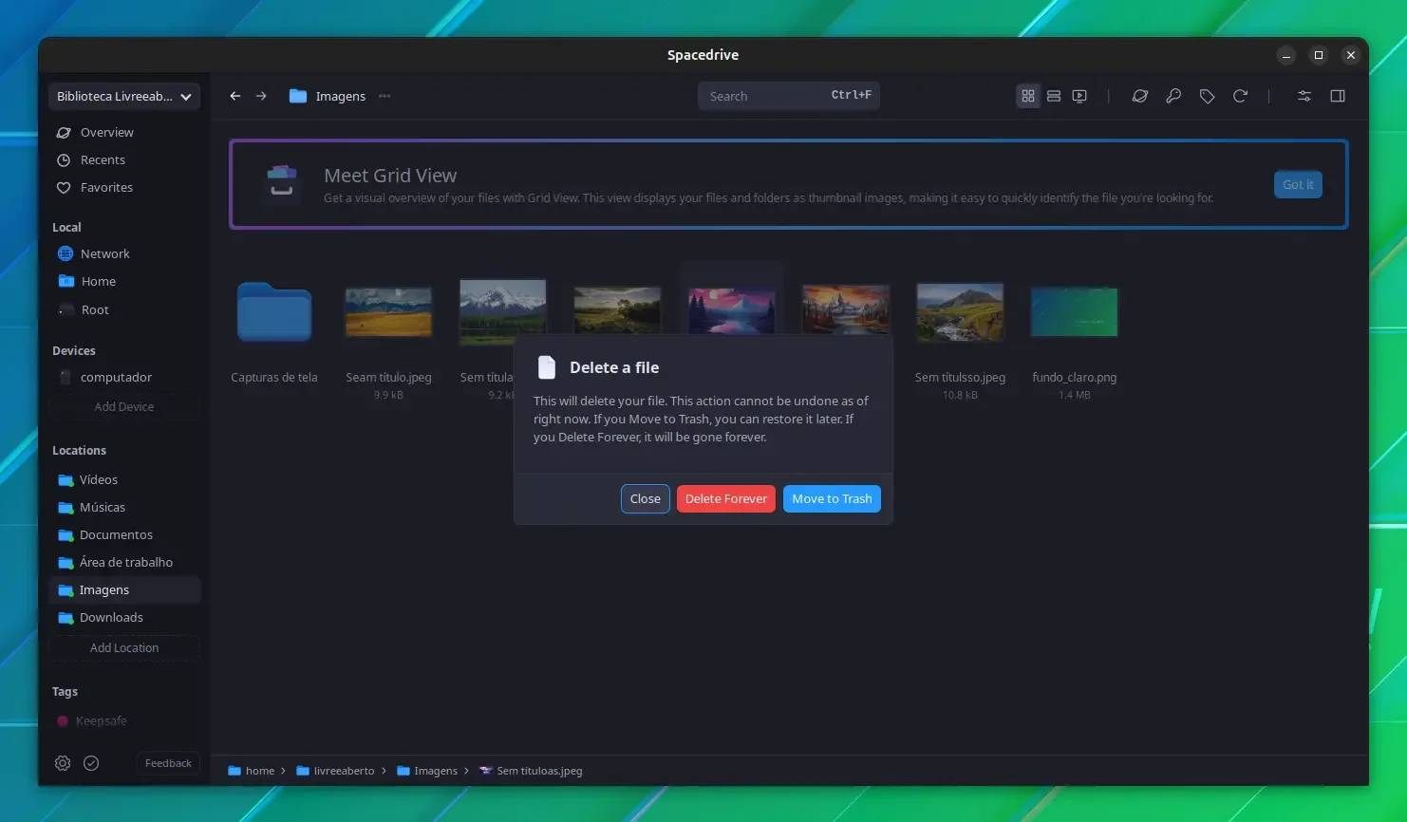Dismiss banner with Got it button

click(1298, 185)
